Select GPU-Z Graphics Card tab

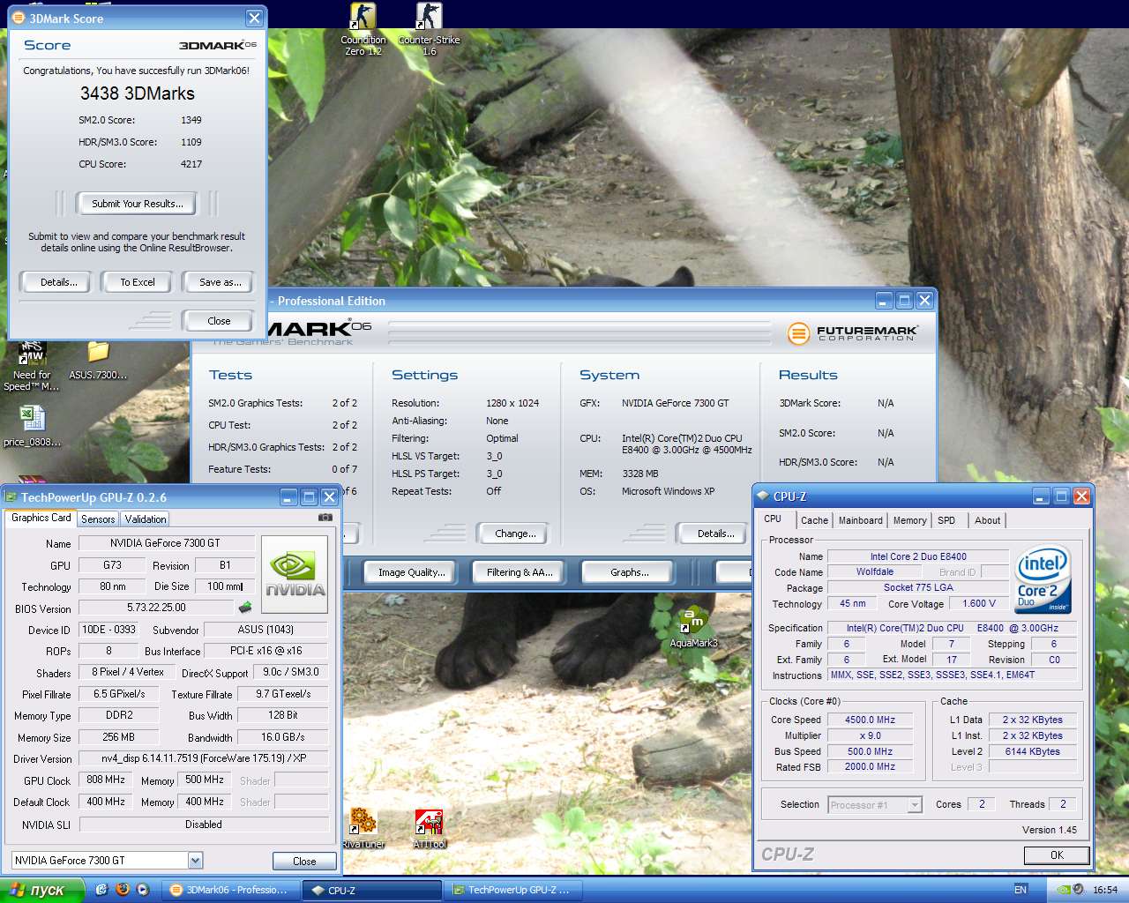pyautogui.click(x=41, y=518)
